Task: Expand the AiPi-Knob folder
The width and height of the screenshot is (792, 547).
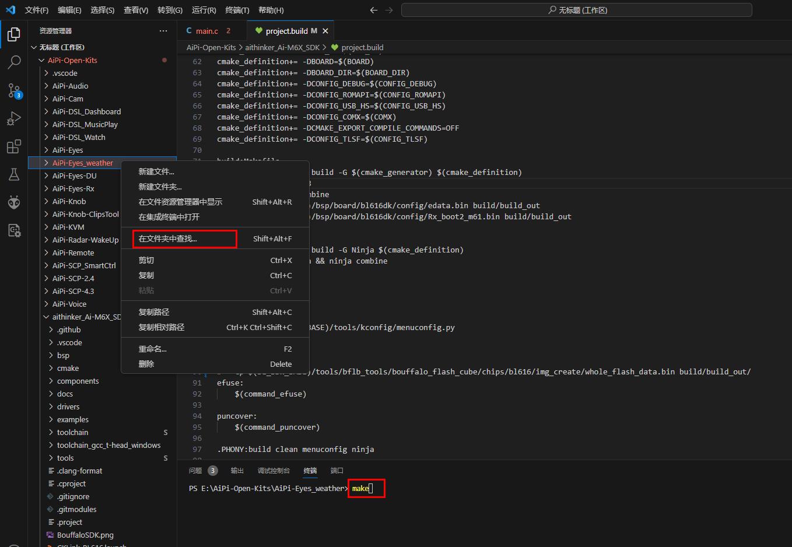Action: (x=46, y=201)
